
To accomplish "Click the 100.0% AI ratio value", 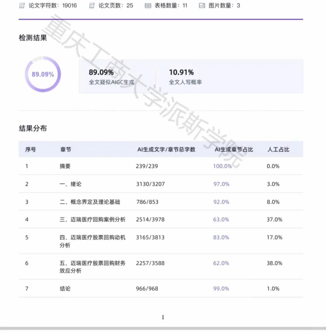I will click(222, 166).
